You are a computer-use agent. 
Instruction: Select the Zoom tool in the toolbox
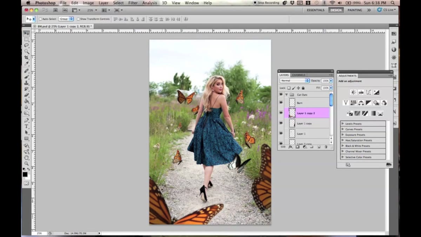[26, 164]
